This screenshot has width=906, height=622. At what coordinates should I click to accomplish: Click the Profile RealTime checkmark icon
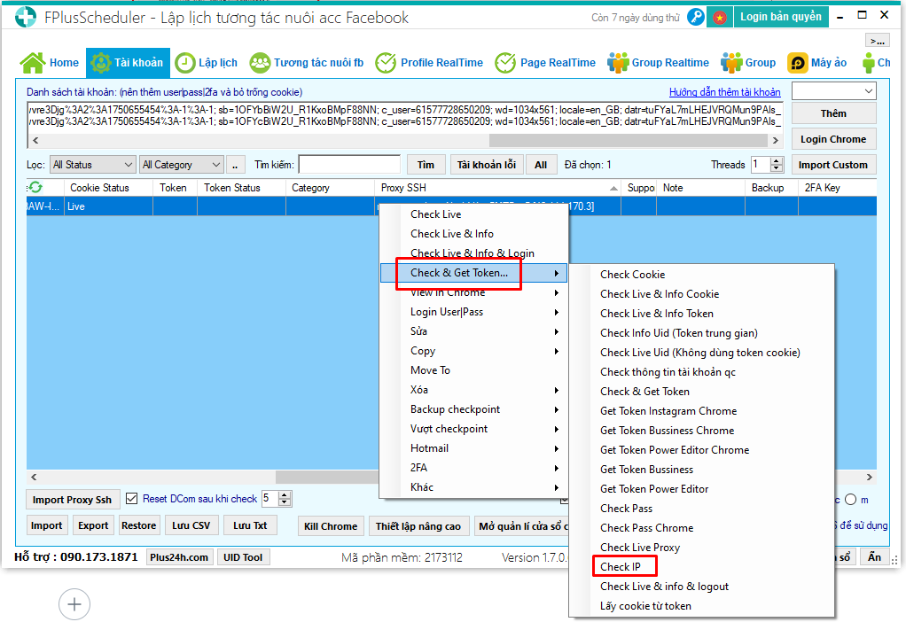point(386,62)
